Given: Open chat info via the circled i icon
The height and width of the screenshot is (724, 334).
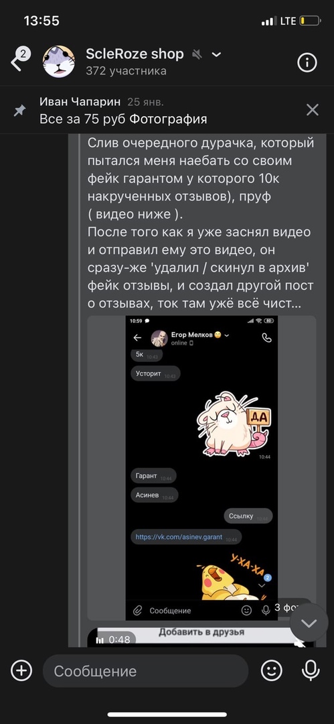Looking at the screenshot, I should point(307,62).
